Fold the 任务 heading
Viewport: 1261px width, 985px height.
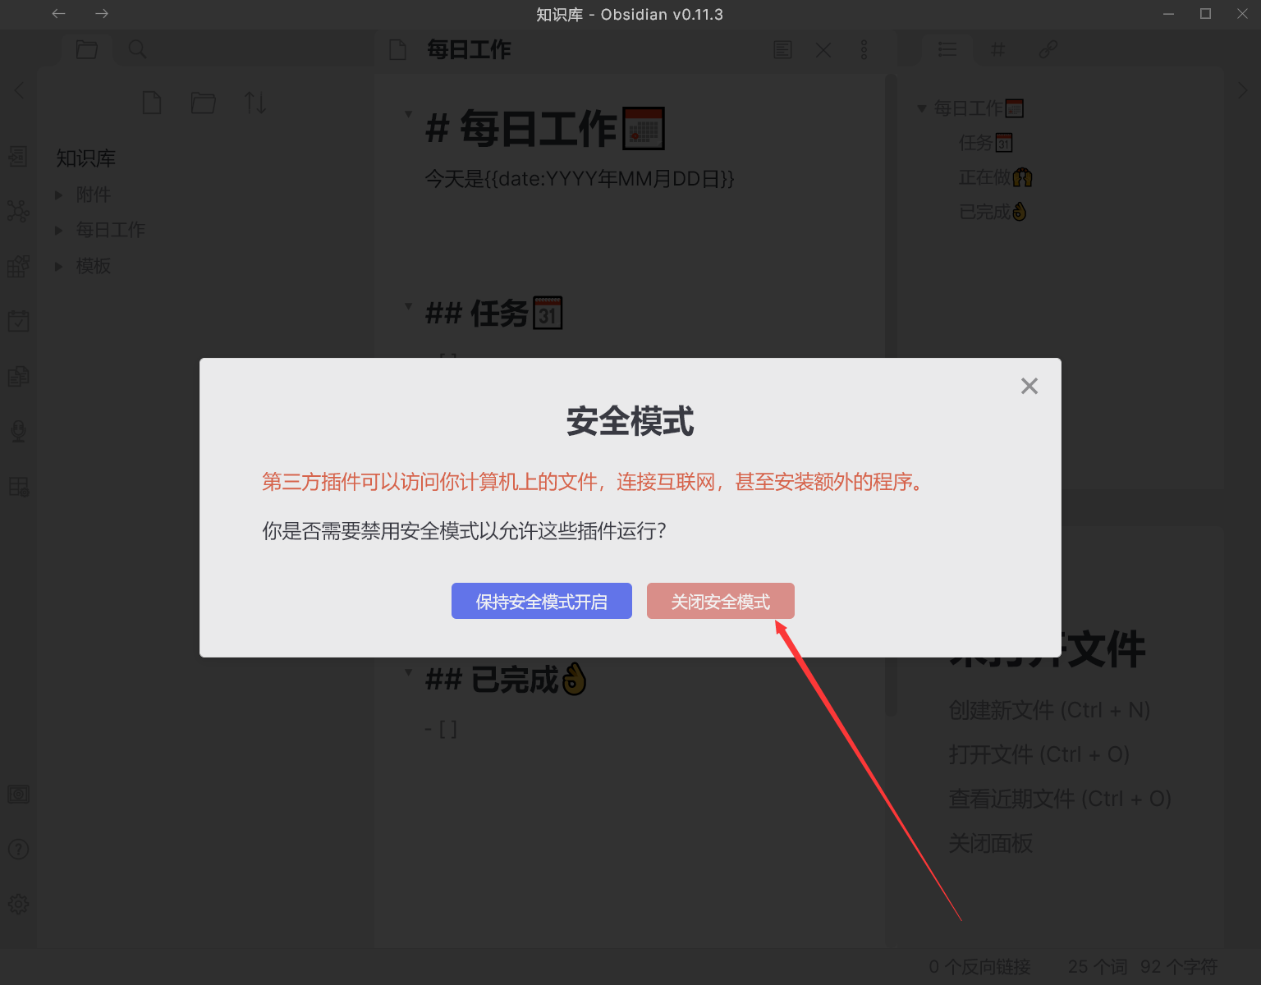[x=408, y=306]
